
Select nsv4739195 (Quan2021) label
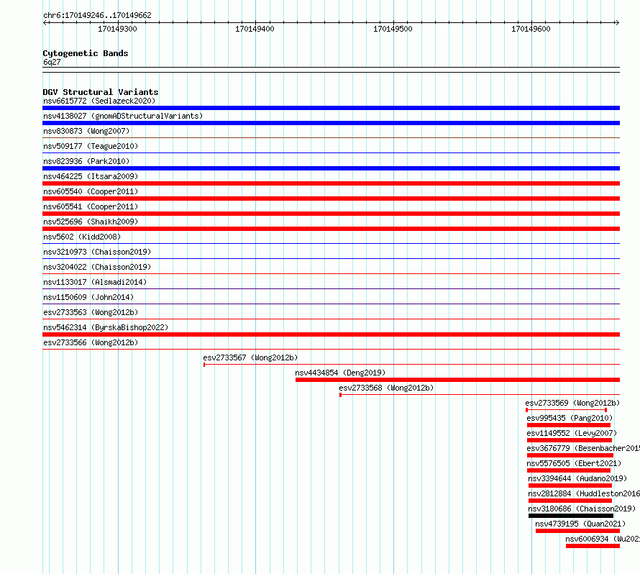coord(580,524)
